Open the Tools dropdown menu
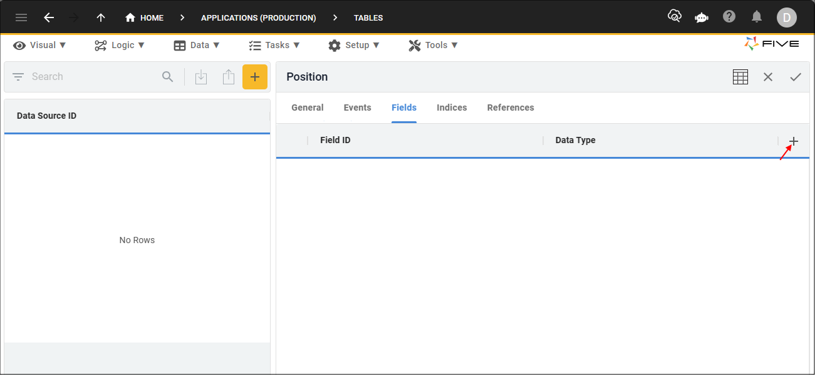 433,45
